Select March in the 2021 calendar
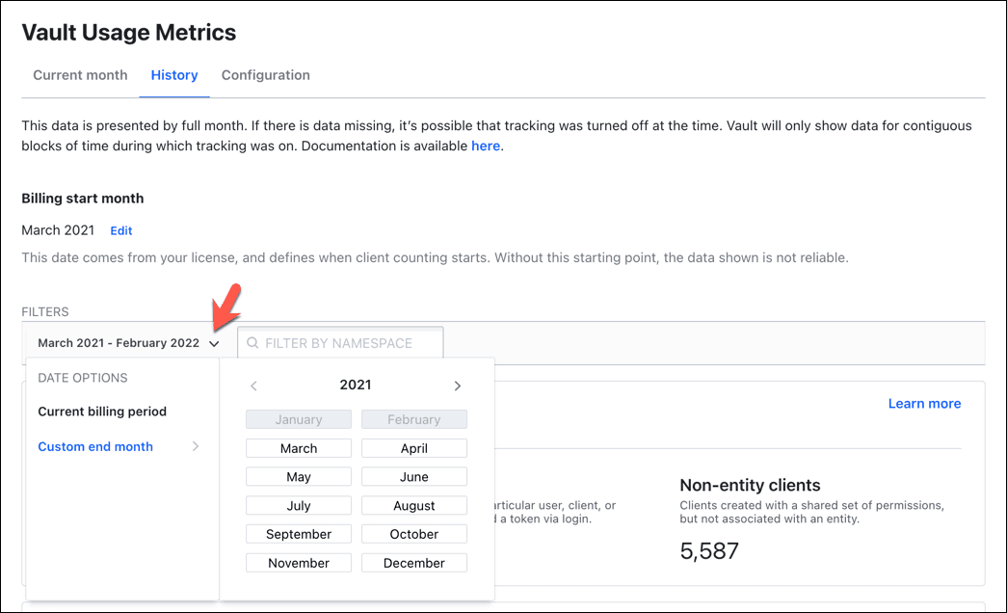 [x=298, y=447]
